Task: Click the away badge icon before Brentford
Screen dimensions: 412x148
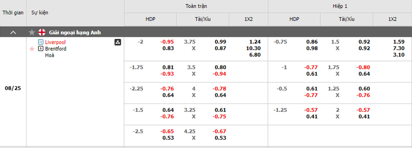Action: (x=41, y=49)
